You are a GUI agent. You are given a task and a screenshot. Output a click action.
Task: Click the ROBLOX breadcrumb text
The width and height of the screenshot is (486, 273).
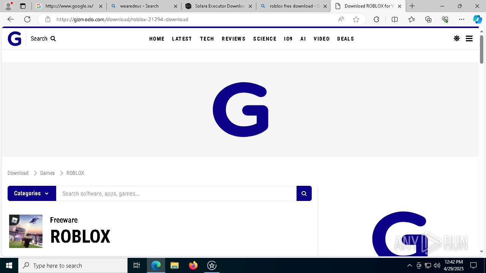coord(75,173)
